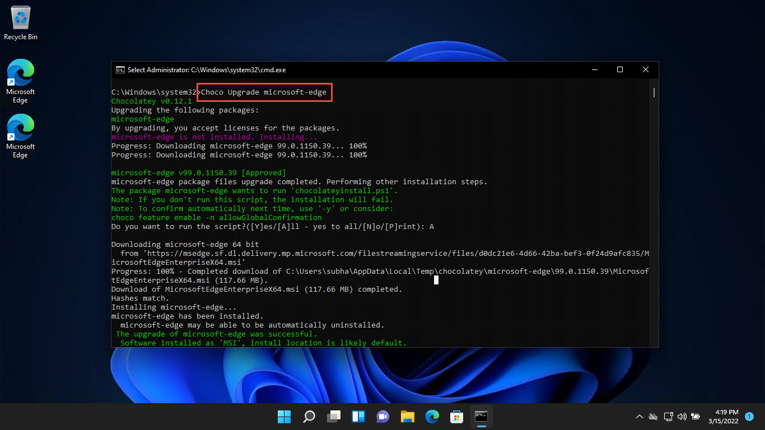Screen dimensions: 765x430
Task: Click the 'Choco Upgrade microsoft-edge' command text
Action: [264, 92]
